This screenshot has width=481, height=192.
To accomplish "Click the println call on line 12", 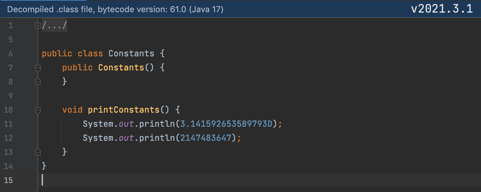I will coord(157,138).
